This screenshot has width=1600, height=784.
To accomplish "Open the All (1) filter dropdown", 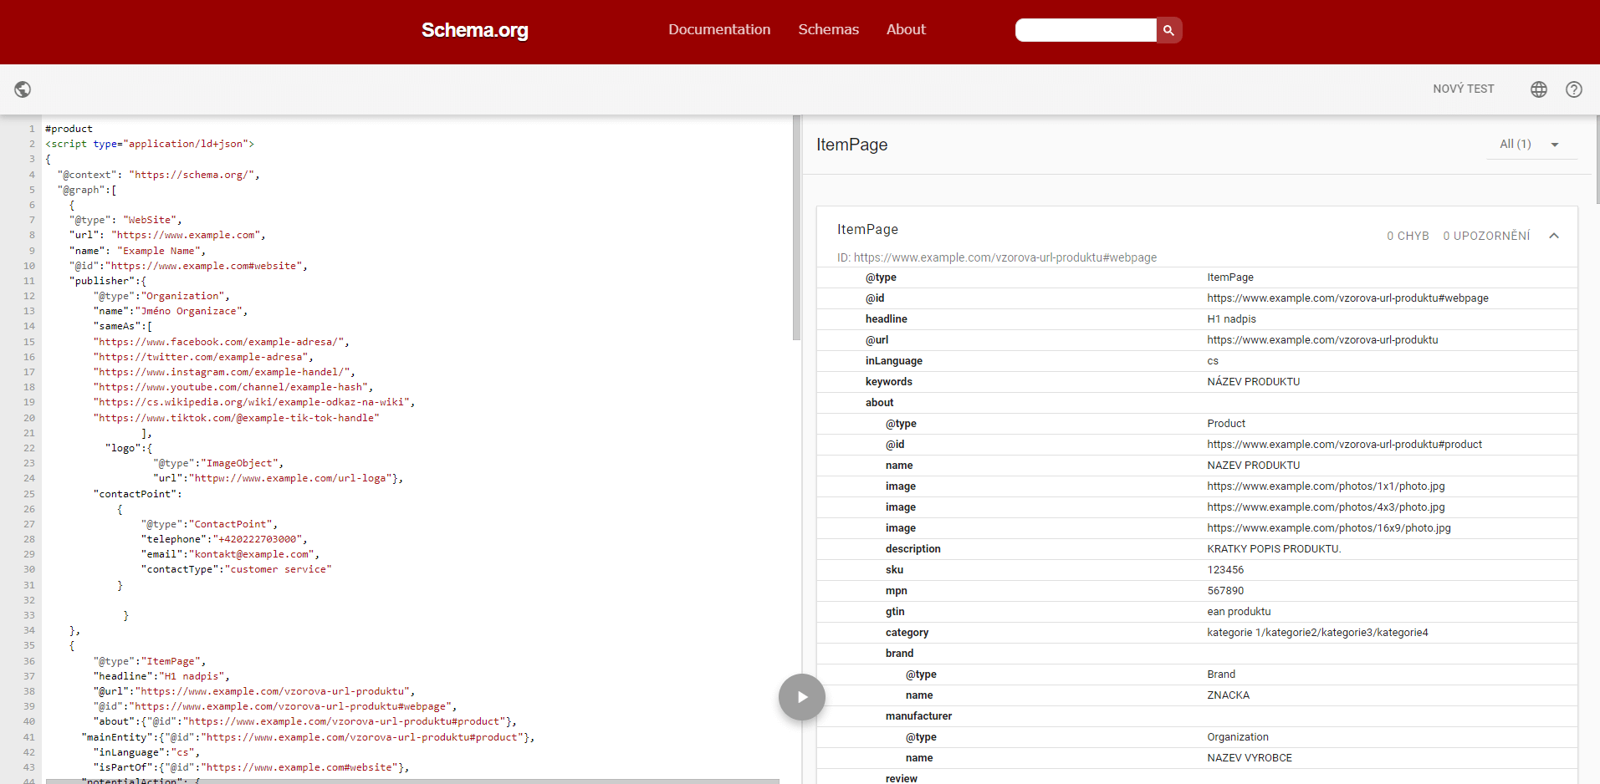I will click(1531, 144).
